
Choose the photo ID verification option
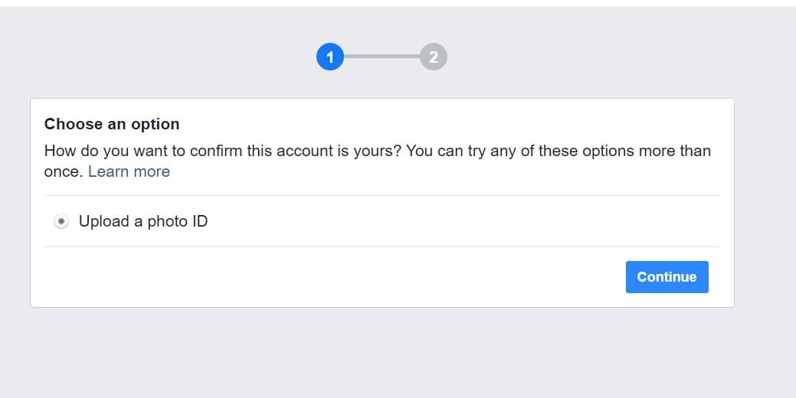(61, 221)
